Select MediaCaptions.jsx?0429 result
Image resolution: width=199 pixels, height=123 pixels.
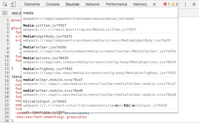pyautogui.click(x=100, y=60)
